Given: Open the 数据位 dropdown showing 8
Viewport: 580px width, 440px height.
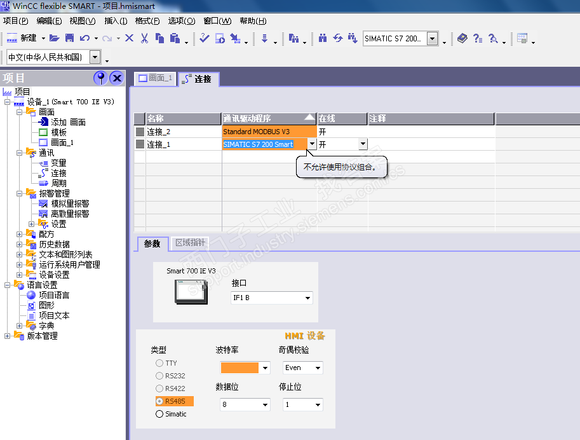Looking at the screenshot, I should (x=265, y=405).
